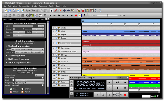The width and height of the screenshot is (164, 101).
Task: Open the Device dropdown
Action: tap(27, 49)
